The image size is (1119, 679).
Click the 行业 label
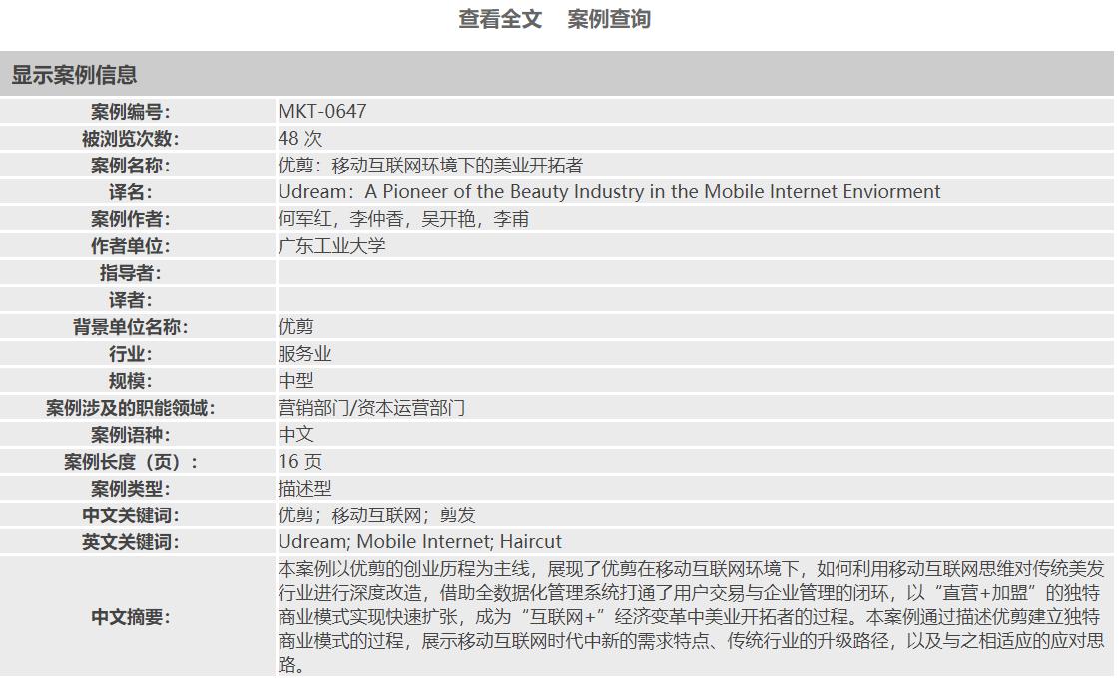point(130,354)
